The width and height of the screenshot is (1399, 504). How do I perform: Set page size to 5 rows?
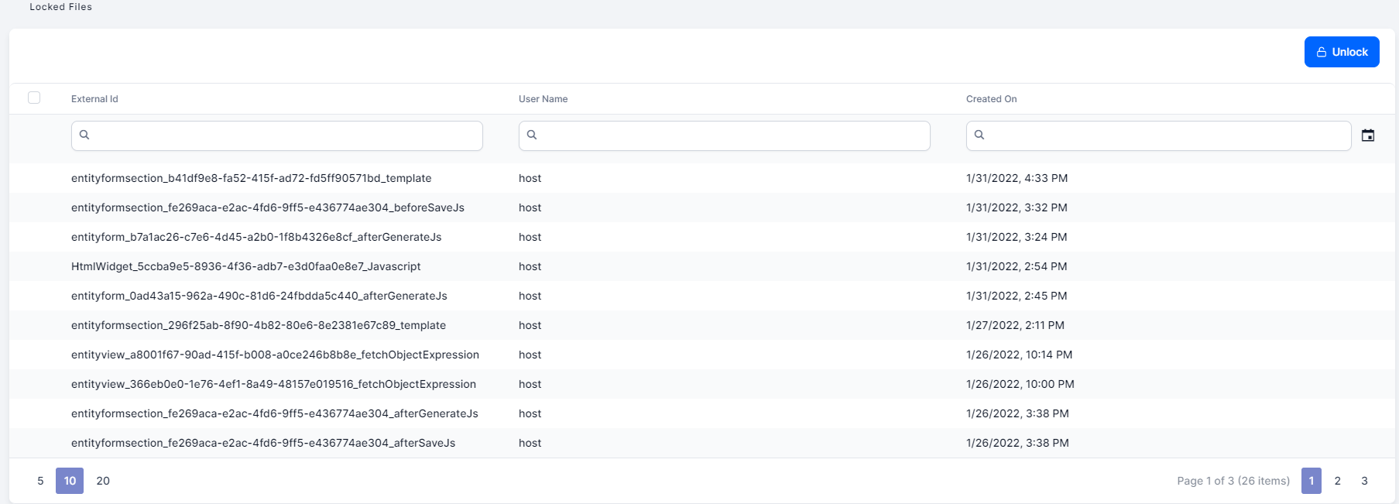[40, 481]
